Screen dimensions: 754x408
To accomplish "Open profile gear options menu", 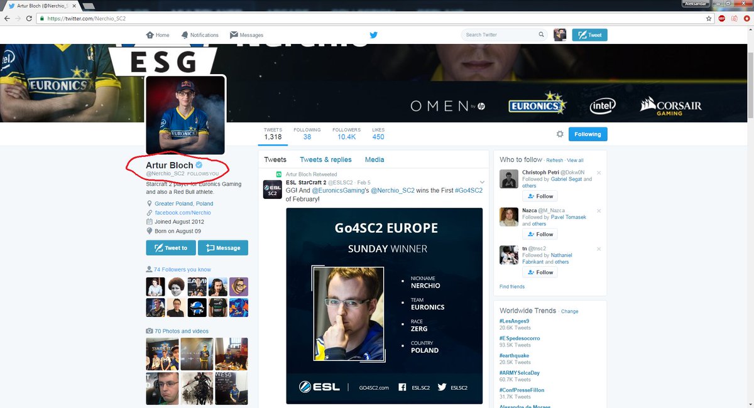I will [560, 134].
